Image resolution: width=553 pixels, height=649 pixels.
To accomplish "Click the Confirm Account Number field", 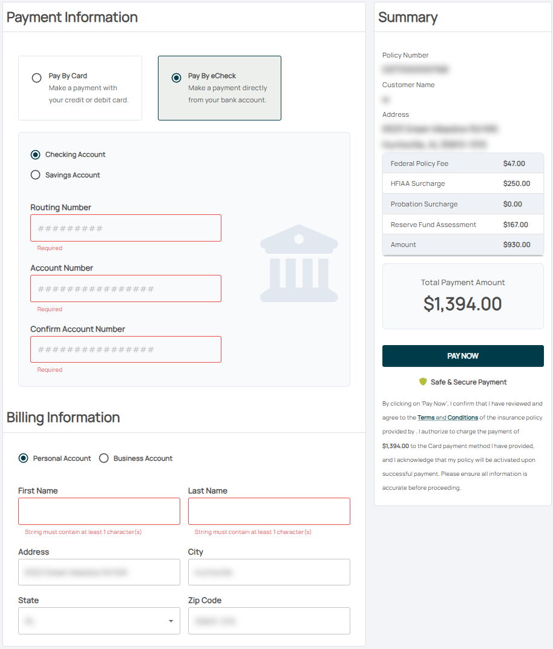I will (x=126, y=349).
